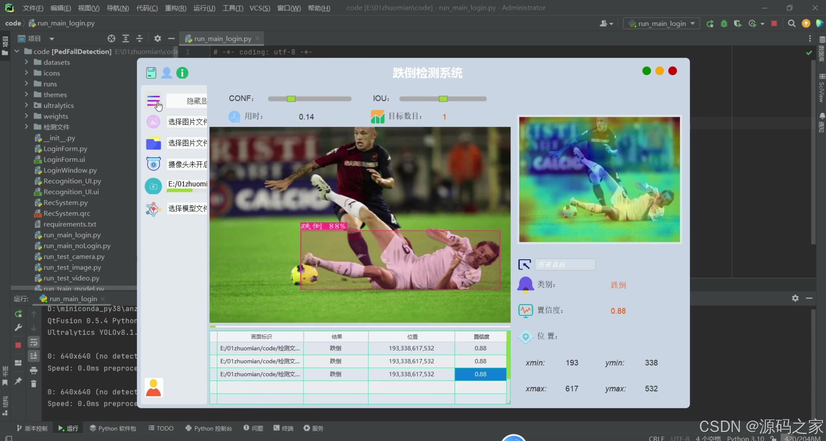The width and height of the screenshot is (826, 441).
Task: Click the camera icon in sidebar
Action: 153,165
